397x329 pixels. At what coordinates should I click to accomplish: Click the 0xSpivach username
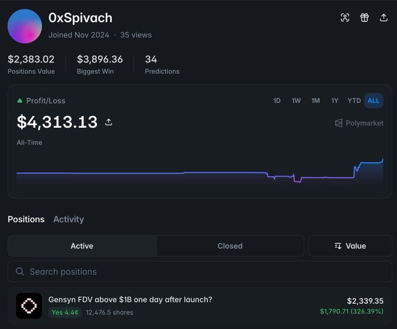pos(80,18)
